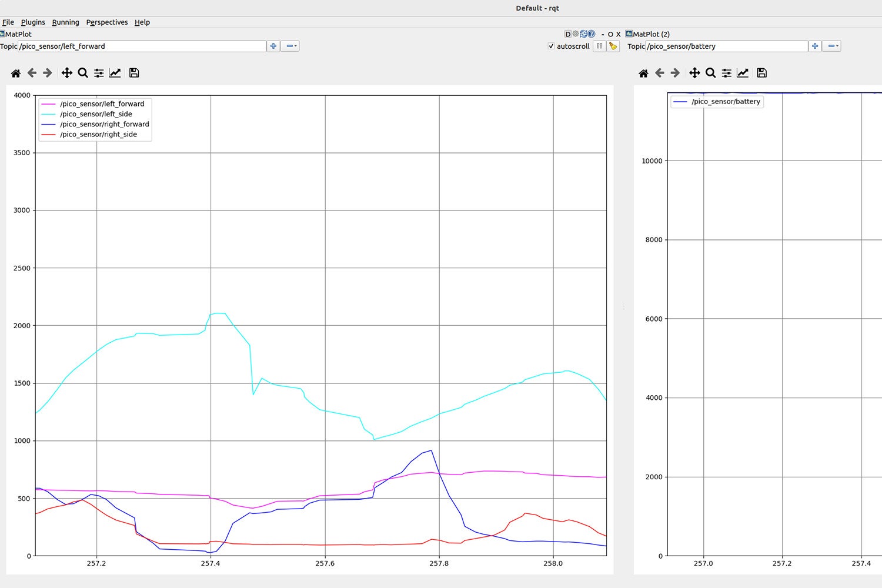This screenshot has height=588, width=882.
Task: Add the left_forward topic with plus button
Action: click(x=273, y=46)
